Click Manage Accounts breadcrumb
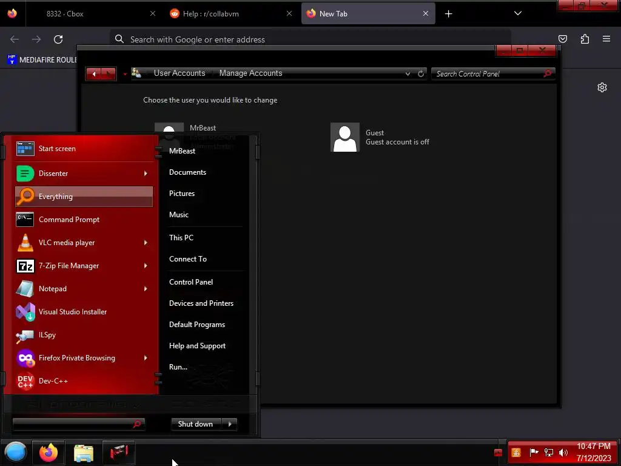 [x=250, y=73]
